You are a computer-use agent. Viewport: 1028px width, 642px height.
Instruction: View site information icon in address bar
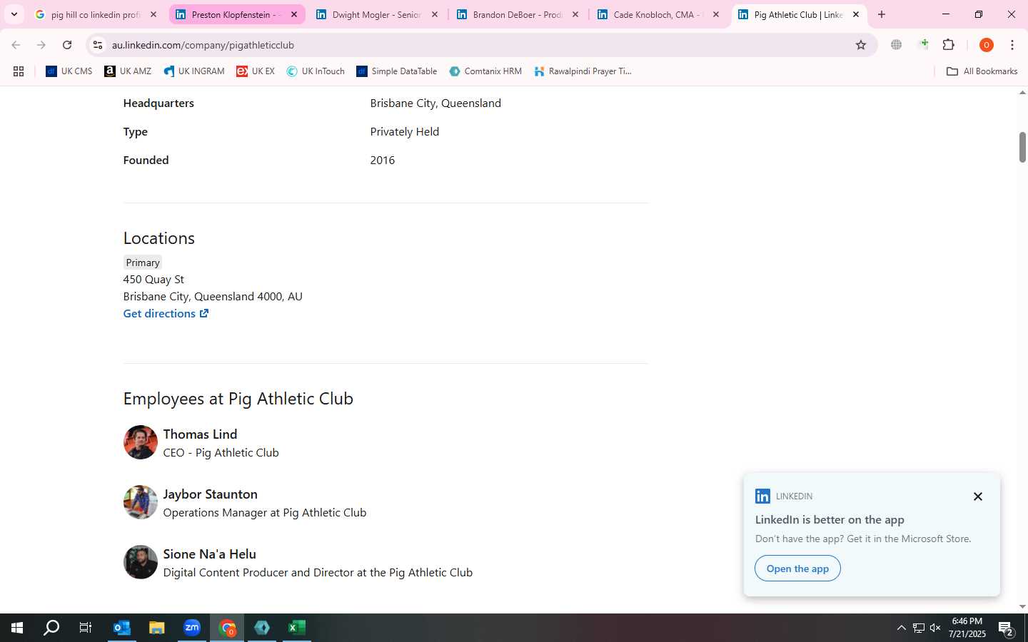(x=98, y=45)
